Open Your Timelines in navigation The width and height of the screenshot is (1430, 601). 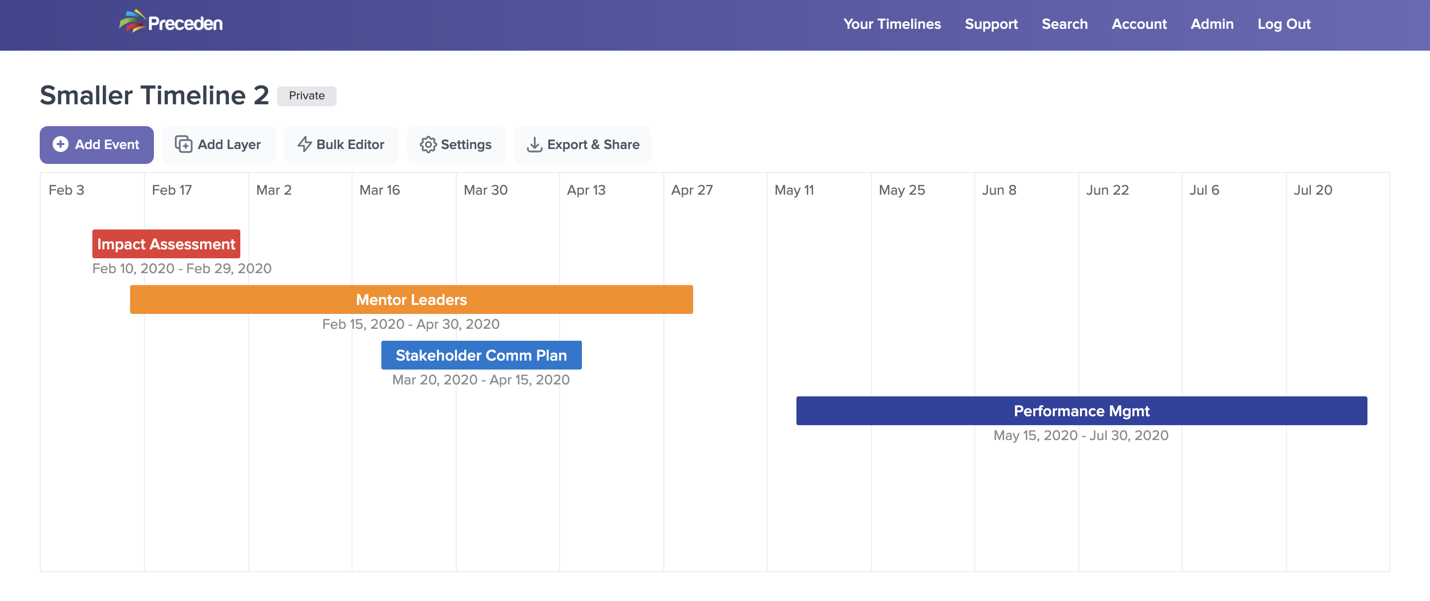(x=892, y=24)
